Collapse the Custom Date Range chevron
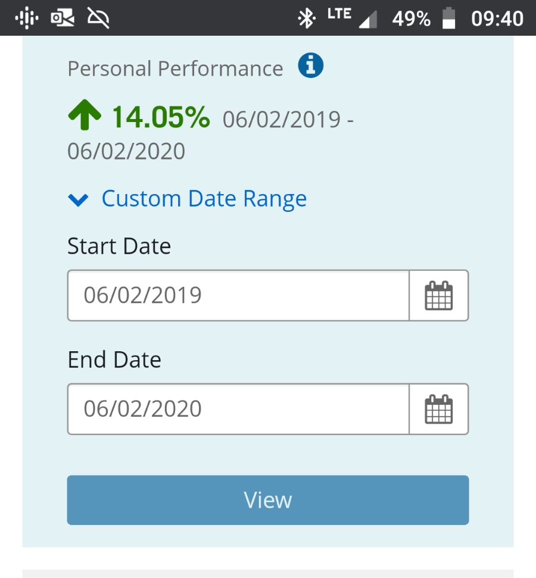This screenshot has height=578, width=536. pos(79,199)
